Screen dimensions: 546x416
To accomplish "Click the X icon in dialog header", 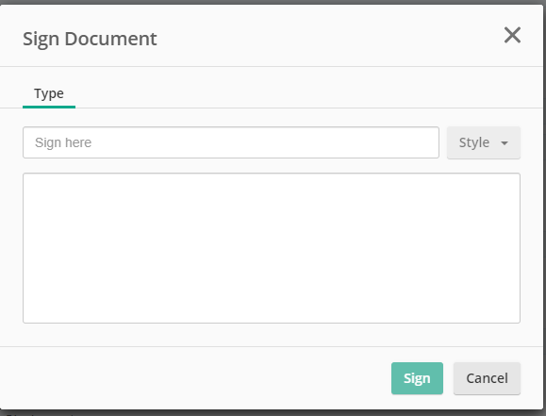I will [512, 35].
